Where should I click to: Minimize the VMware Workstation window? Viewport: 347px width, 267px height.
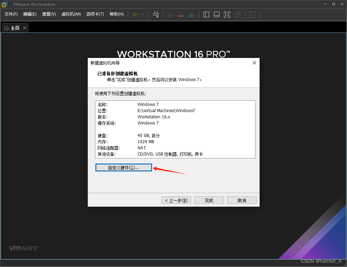pos(325,4)
